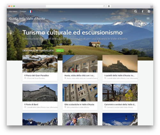Click the trail with wooden fence photo
The image size is (160, 135).
(x=120, y=93)
